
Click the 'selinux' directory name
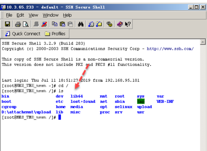pos(124,107)
